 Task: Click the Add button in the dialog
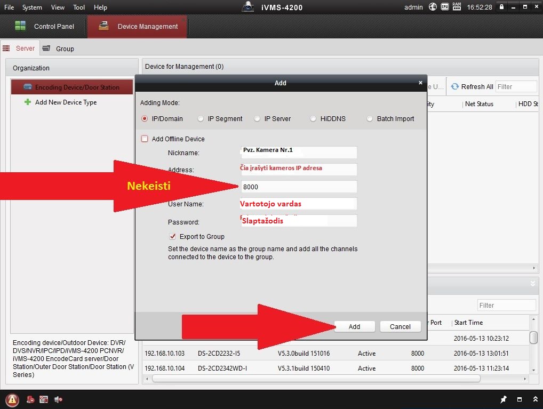click(x=354, y=326)
